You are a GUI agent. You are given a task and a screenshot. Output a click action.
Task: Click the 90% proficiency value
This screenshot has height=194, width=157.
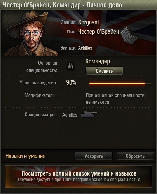tap(71, 83)
